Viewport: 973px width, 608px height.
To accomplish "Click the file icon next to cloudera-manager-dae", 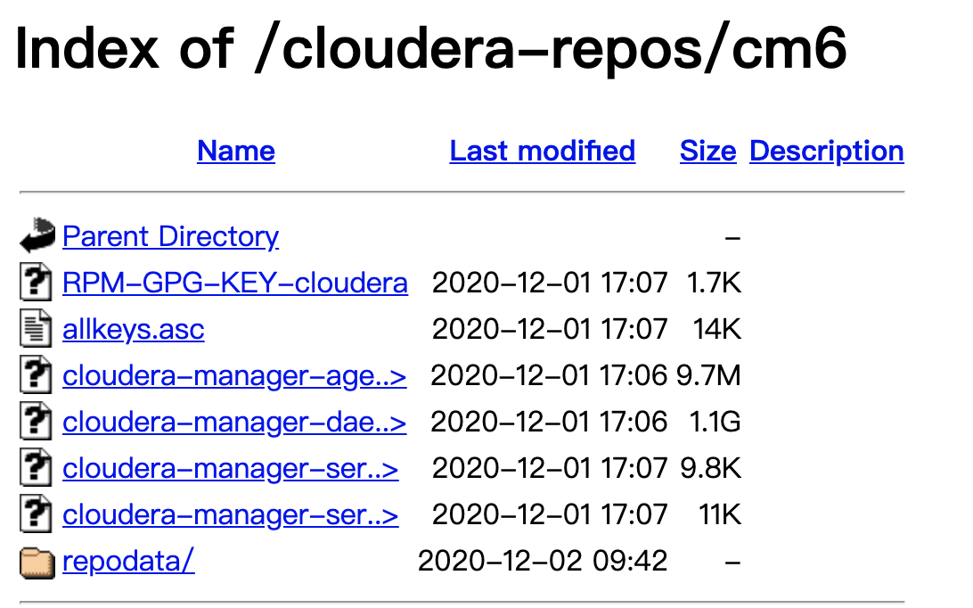I will (36, 422).
